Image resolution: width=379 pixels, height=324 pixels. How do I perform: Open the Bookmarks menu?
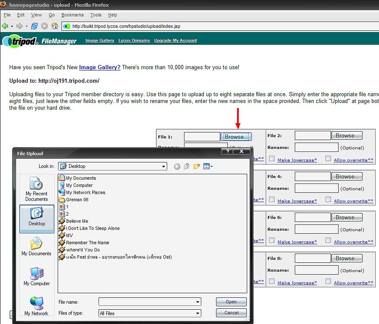click(72, 15)
